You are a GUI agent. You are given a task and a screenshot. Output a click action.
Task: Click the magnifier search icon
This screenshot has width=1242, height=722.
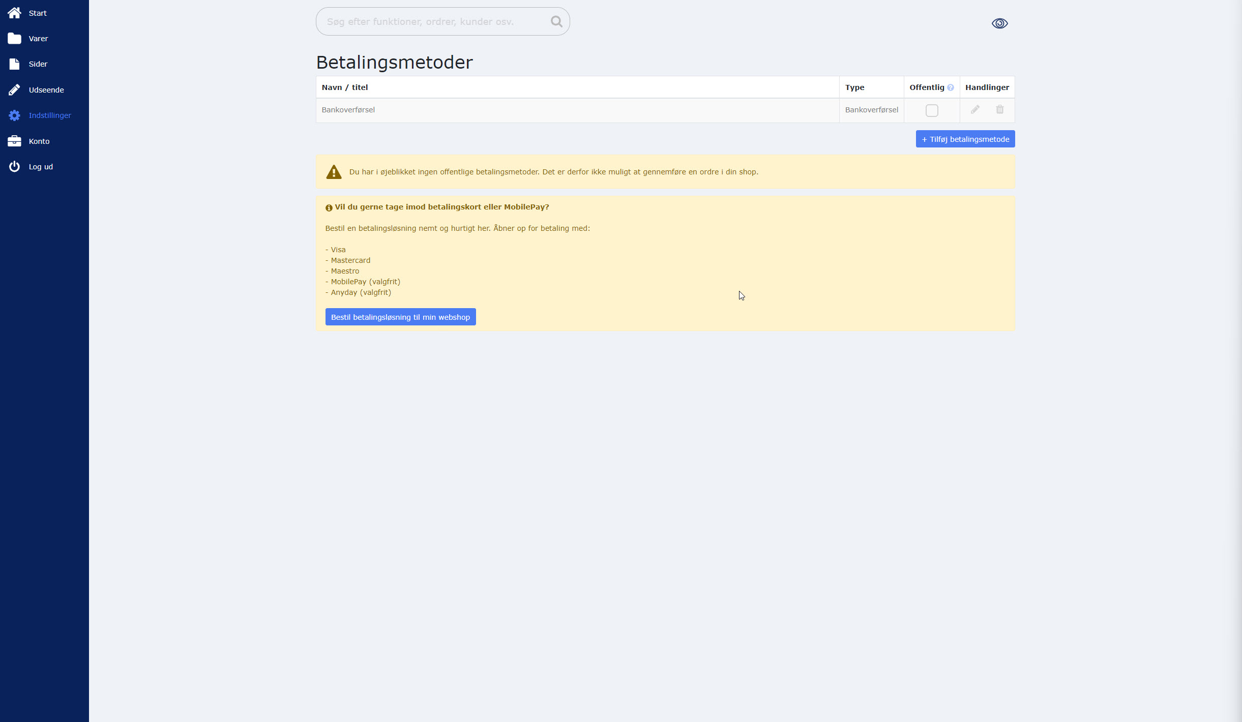point(556,21)
